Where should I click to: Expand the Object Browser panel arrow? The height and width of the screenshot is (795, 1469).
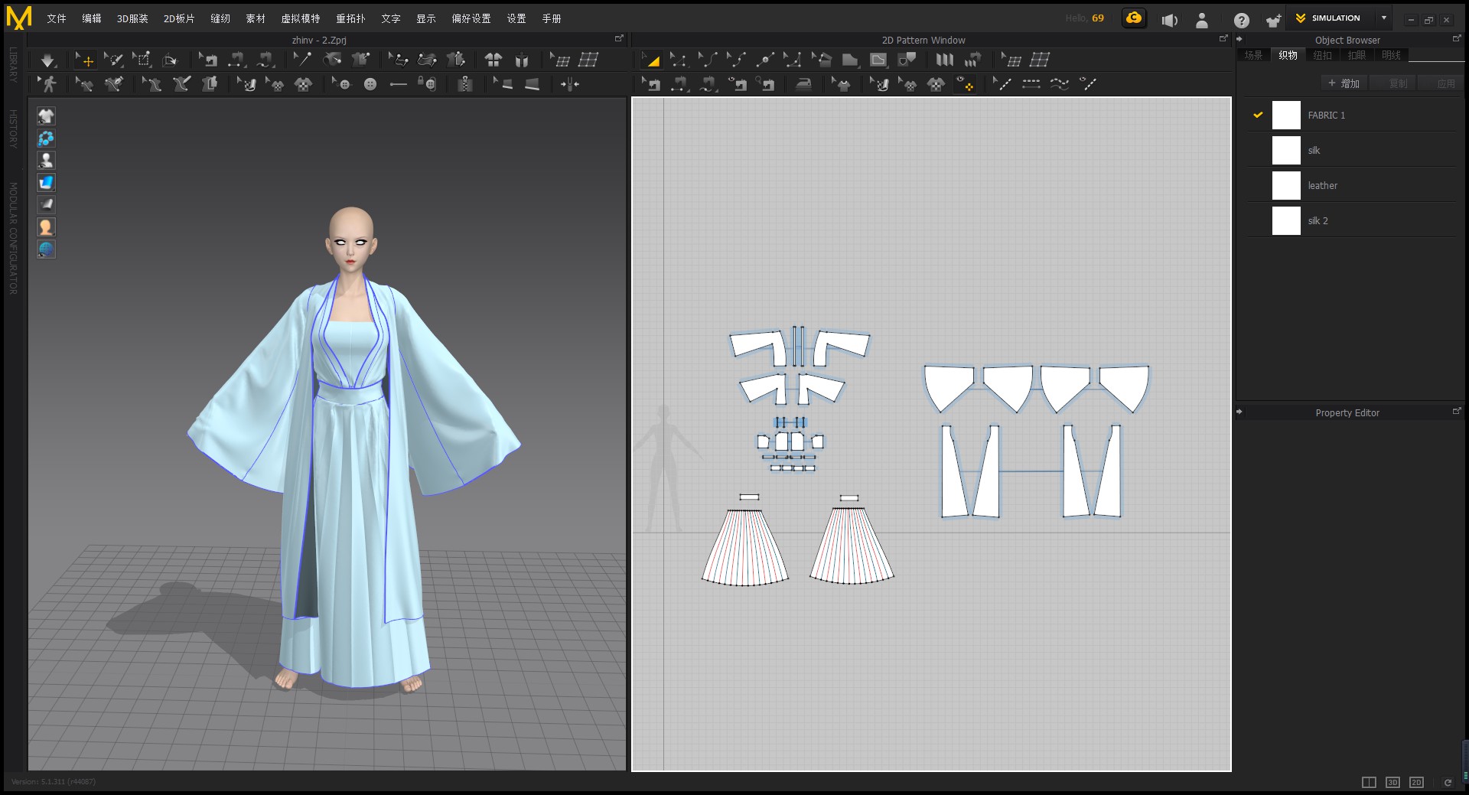click(1239, 39)
